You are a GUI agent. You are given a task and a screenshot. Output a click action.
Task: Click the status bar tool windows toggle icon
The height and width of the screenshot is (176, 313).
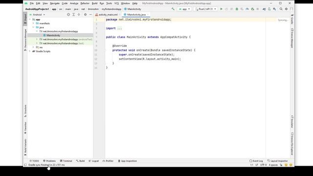click(x=25, y=165)
